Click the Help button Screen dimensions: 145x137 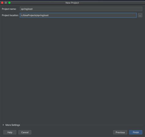(10, 132)
